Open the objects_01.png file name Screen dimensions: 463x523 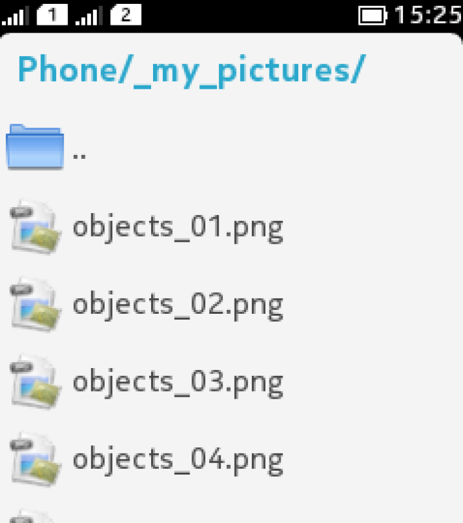[178, 228]
